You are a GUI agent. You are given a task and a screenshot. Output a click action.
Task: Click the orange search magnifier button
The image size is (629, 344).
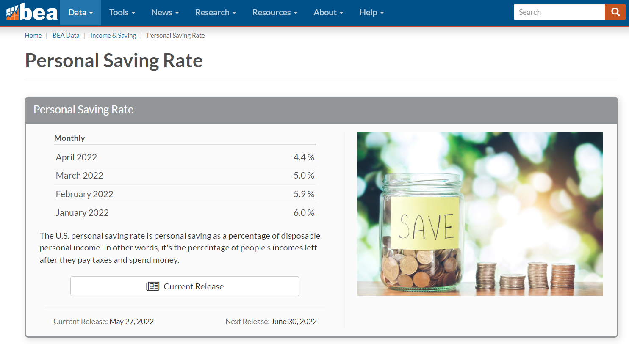[x=615, y=12]
